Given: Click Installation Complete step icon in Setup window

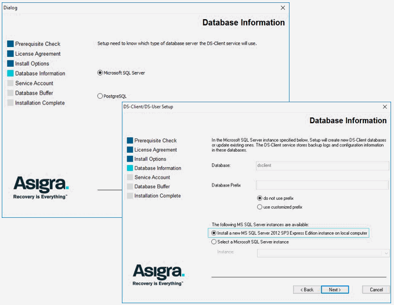Looking at the screenshot, I should click(x=130, y=196).
